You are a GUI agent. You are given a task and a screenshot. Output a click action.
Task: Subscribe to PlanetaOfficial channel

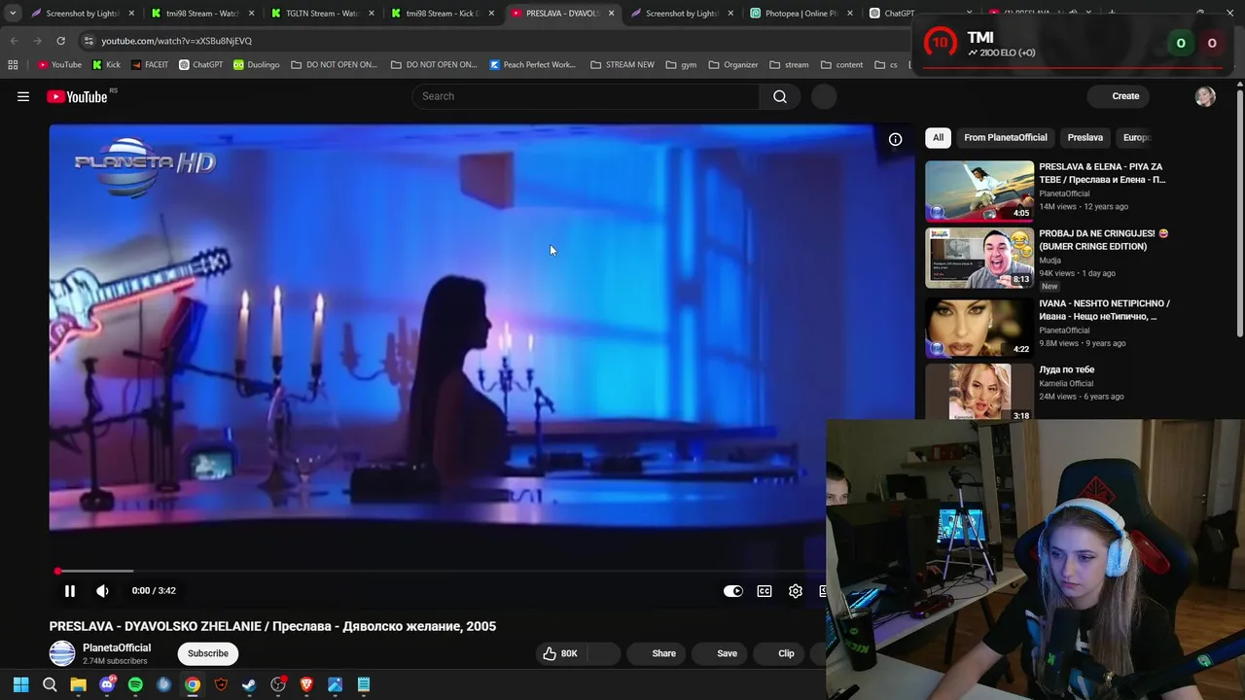pos(208,653)
